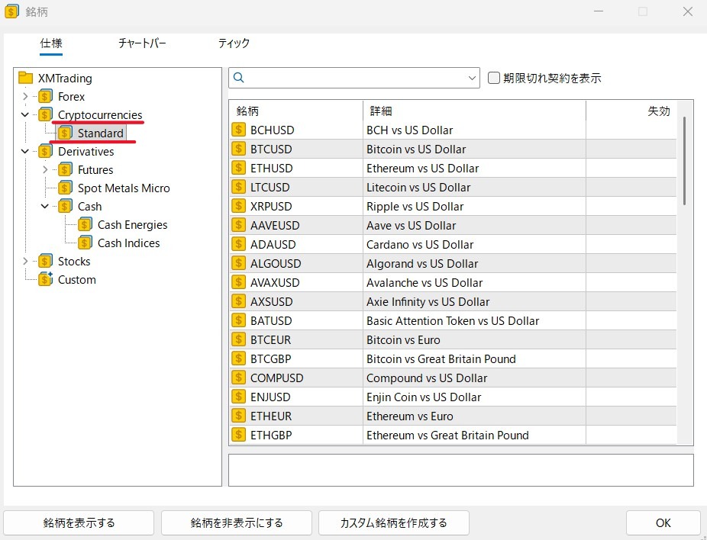Collapse the Cash tree node
Image resolution: width=707 pixels, height=540 pixels.
(45, 206)
